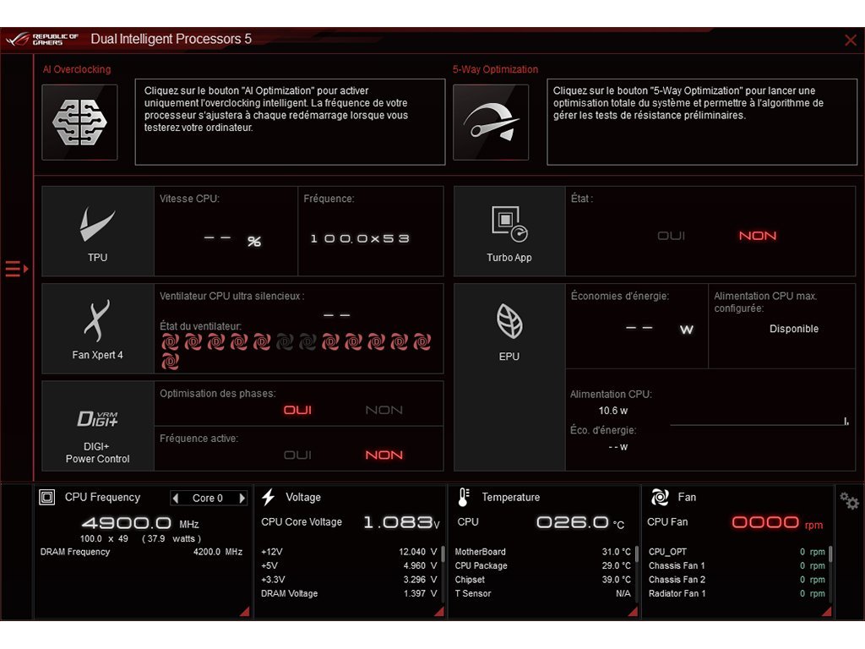Click the AI Overclocking brain icon
The image size is (865, 649).
(80, 123)
